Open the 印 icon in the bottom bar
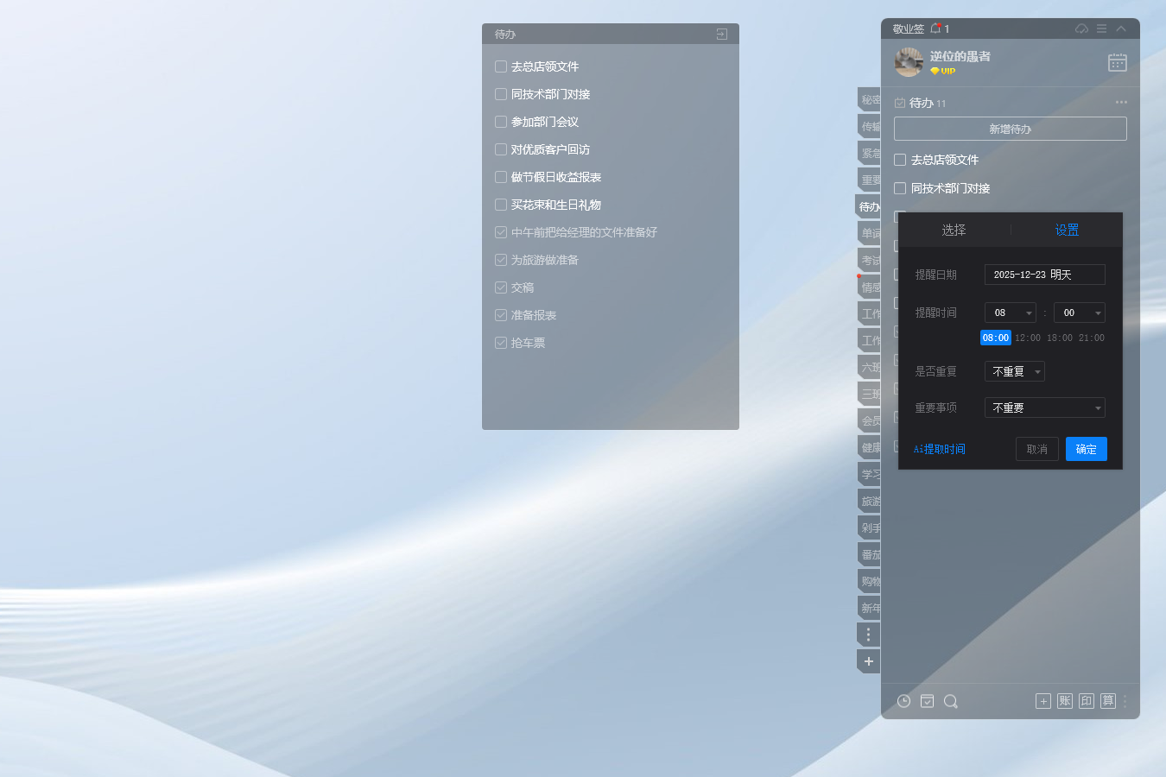Viewport: 1166px width, 777px height. click(x=1087, y=701)
